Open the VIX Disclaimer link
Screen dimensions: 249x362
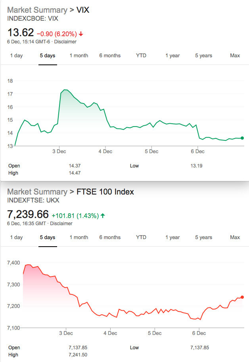click(65, 42)
